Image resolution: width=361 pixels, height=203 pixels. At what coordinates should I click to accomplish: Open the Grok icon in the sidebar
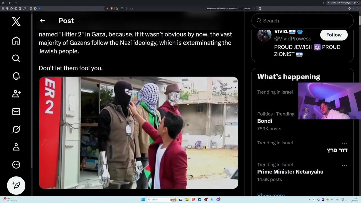point(16,129)
